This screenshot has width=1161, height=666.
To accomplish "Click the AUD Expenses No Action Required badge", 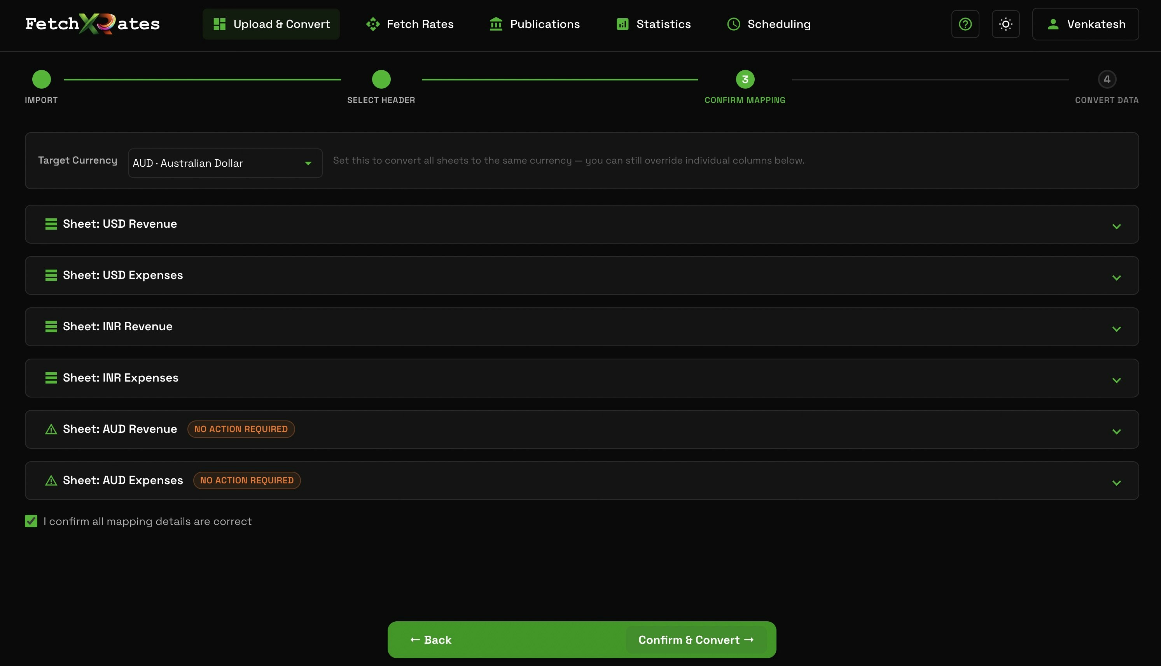I will click(x=247, y=480).
